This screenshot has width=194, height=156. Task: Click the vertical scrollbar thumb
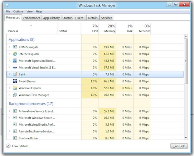186,61
